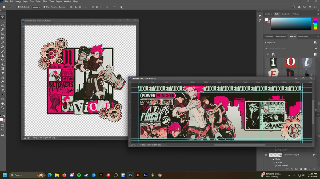Select the Gradient tool
Screen dimensions: 320x179
click(3, 69)
